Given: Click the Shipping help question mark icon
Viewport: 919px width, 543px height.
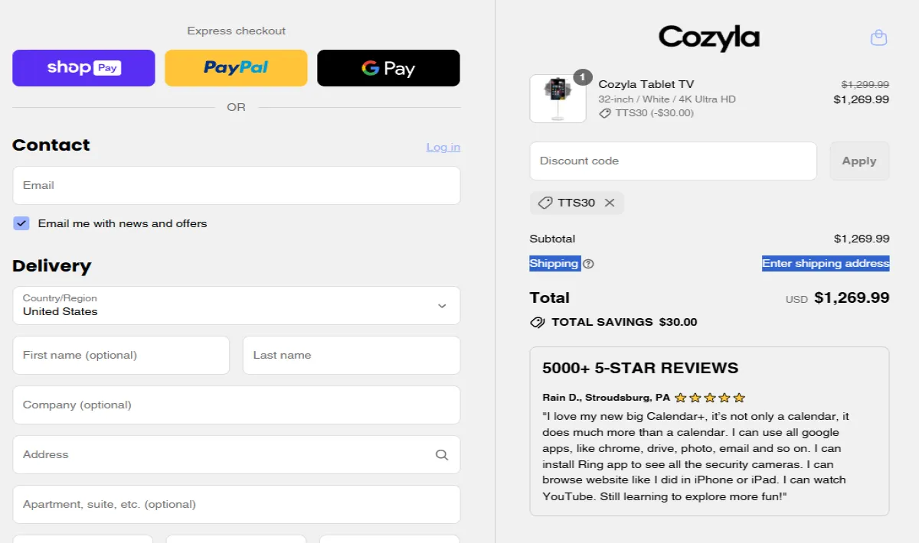Looking at the screenshot, I should 588,264.
